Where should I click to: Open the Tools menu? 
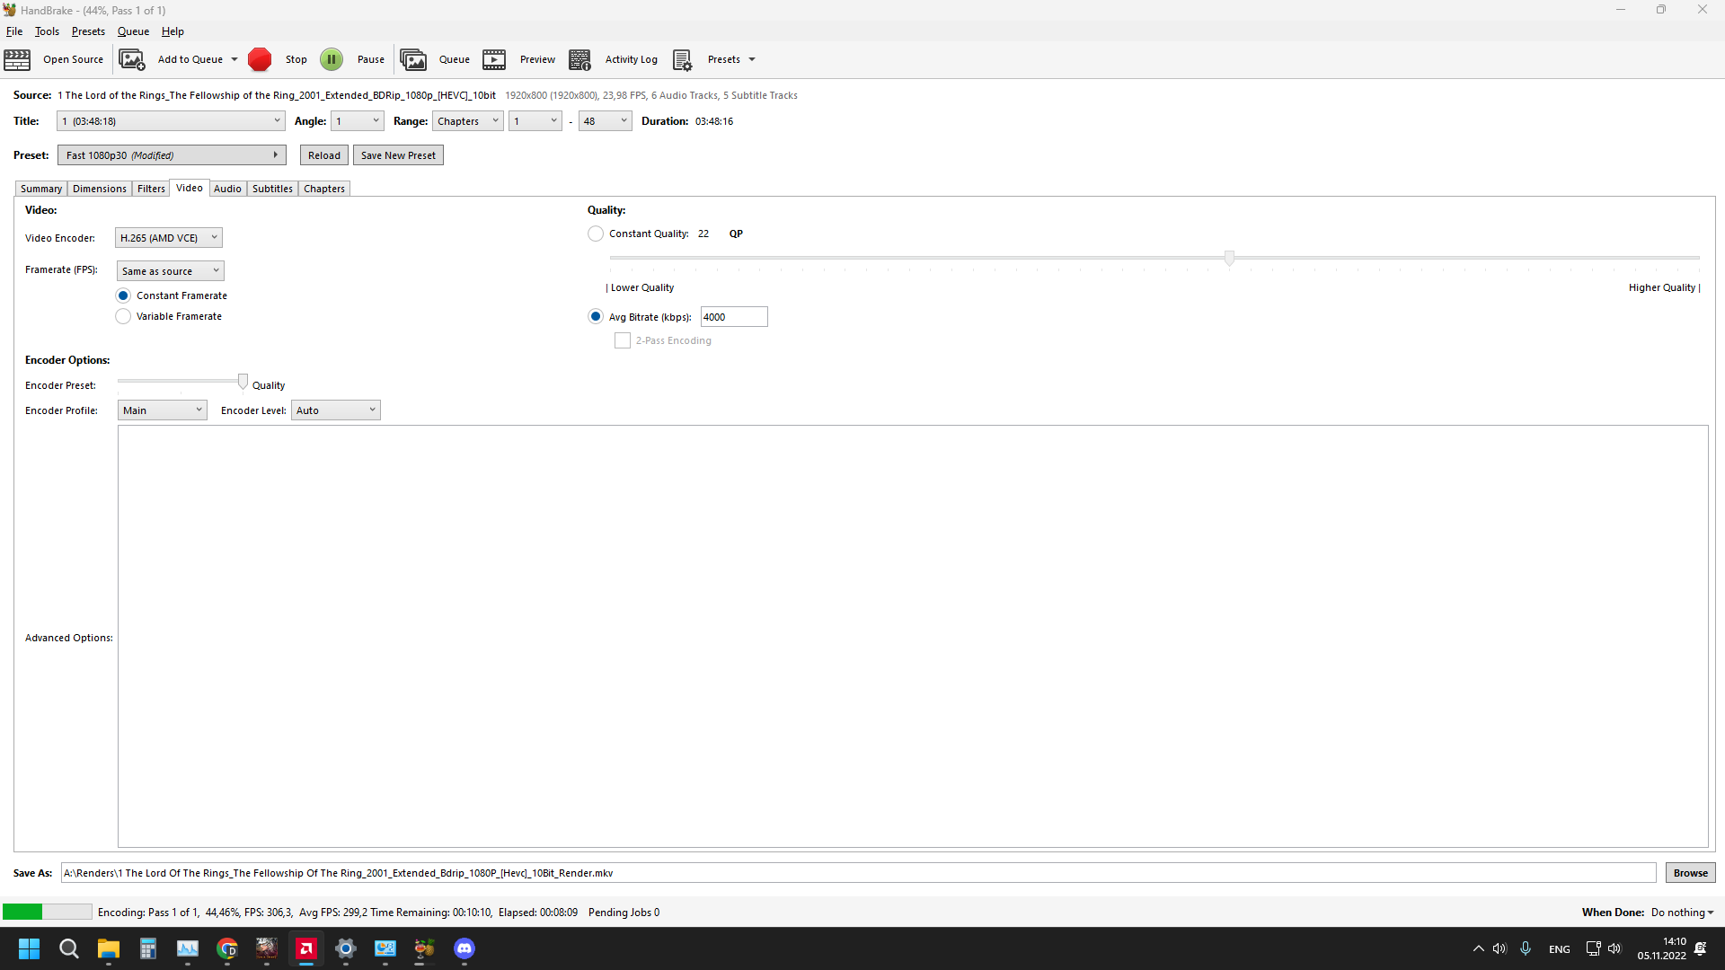pyautogui.click(x=47, y=31)
